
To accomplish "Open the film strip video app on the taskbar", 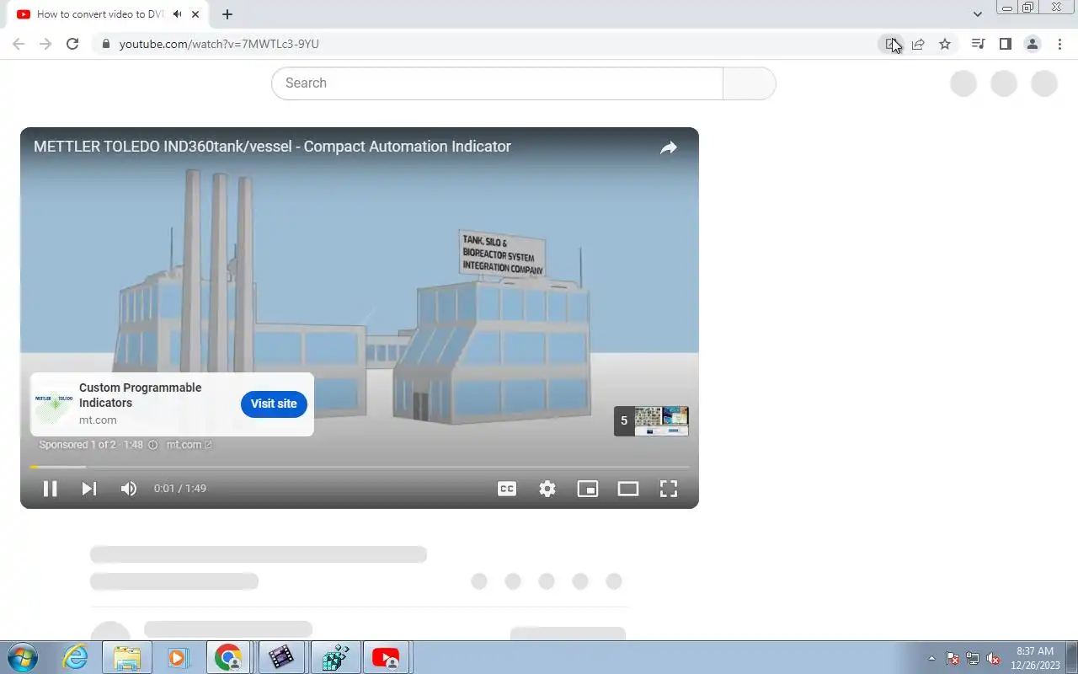I will point(281,657).
